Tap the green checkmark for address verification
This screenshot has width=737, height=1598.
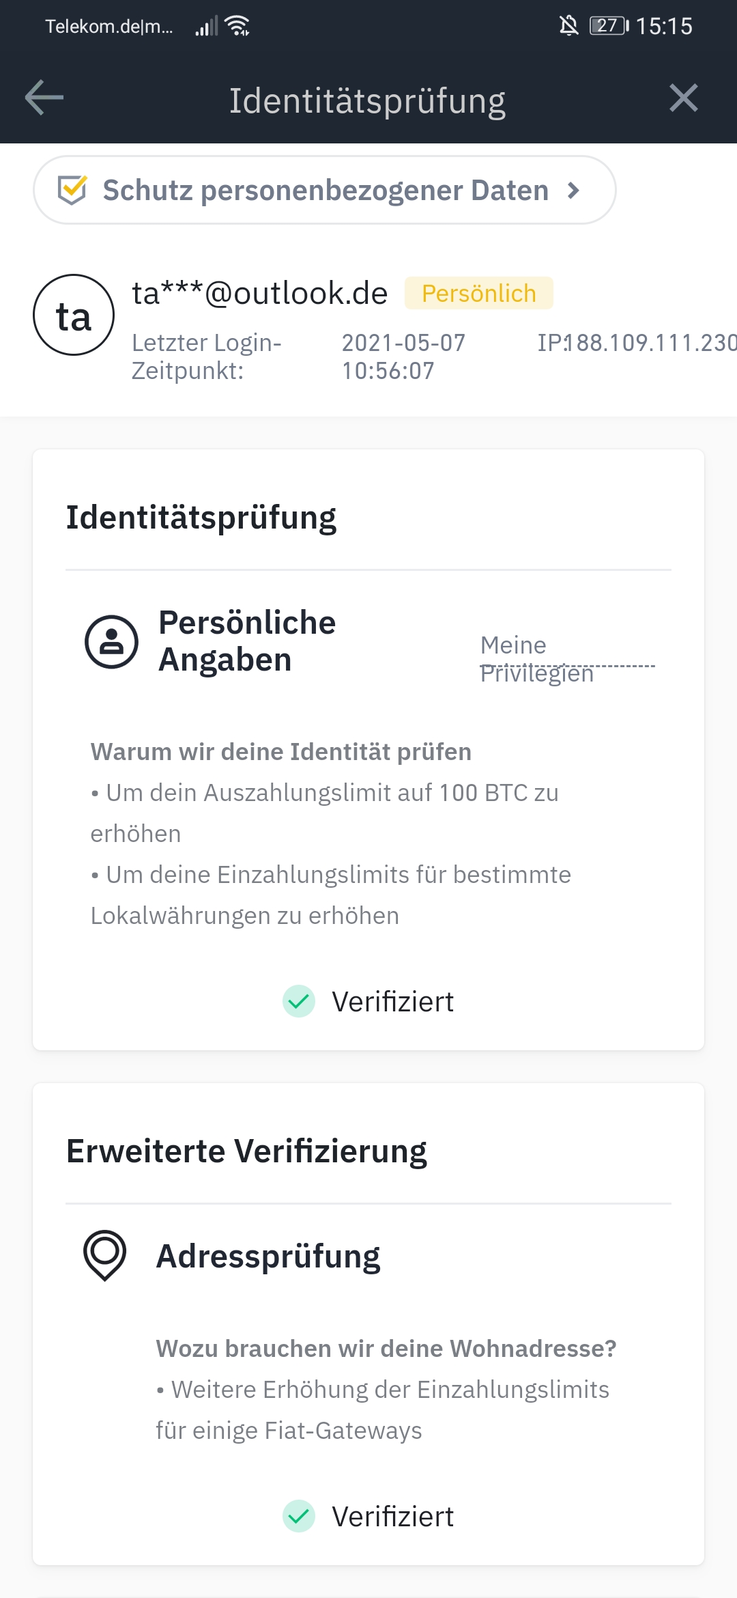[299, 1516]
